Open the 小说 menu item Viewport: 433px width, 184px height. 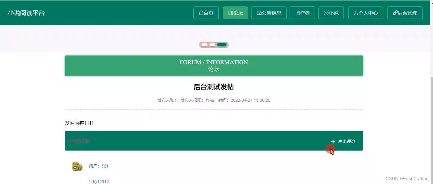(x=331, y=13)
